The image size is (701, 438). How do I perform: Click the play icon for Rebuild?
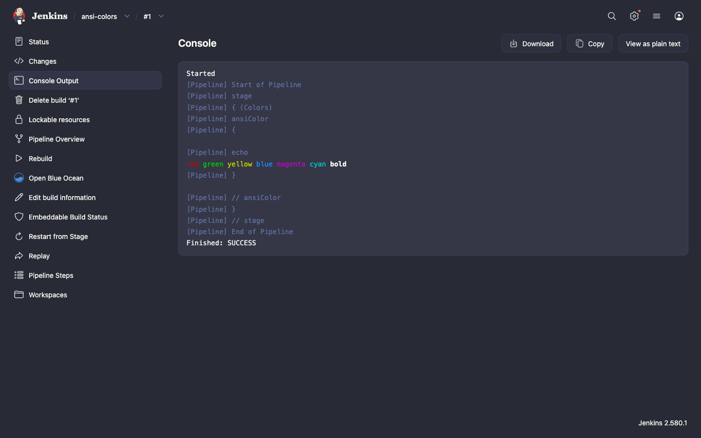point(19,158)
